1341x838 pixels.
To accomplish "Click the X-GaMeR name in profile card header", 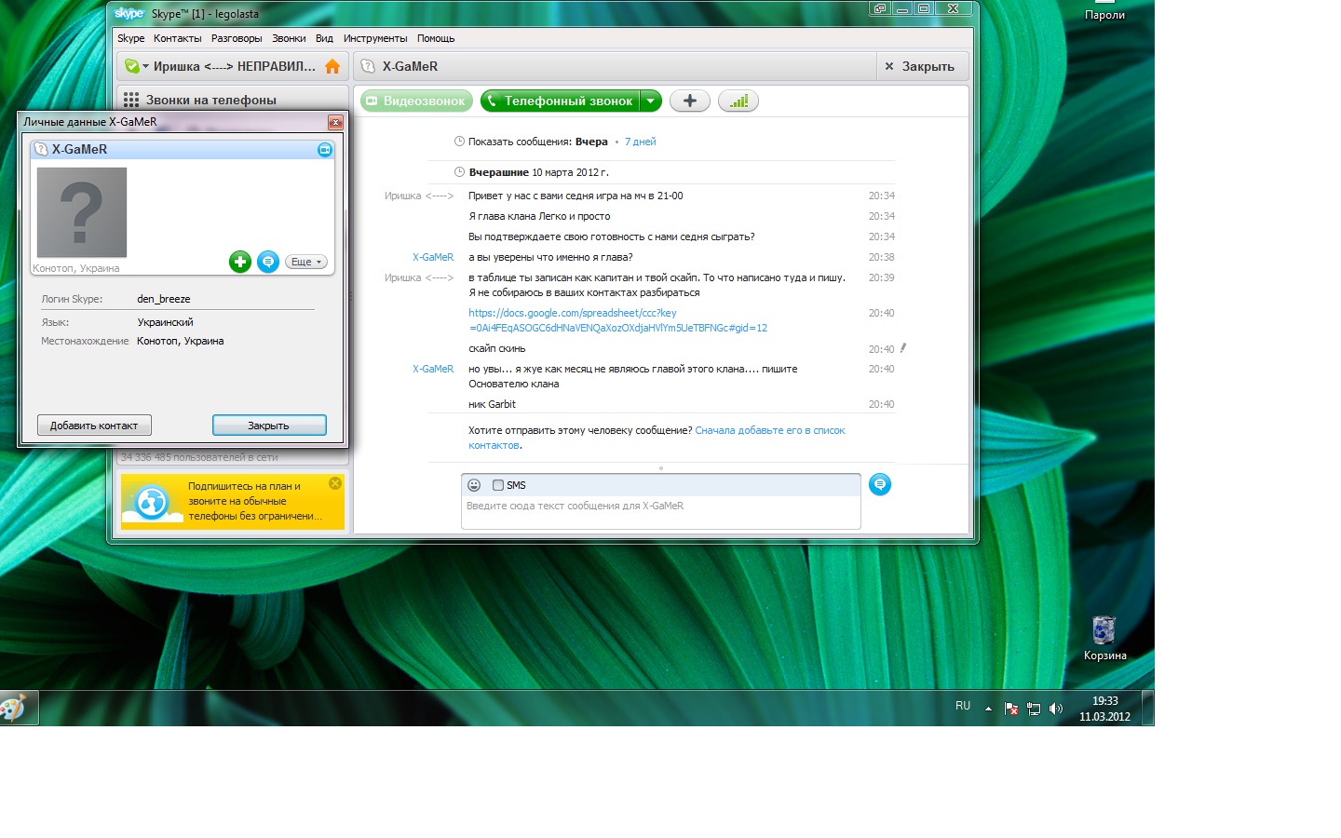I will tap(79, 149).
